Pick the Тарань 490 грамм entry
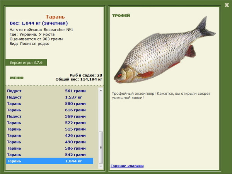 pyautogui.click(x=49, y=142)
